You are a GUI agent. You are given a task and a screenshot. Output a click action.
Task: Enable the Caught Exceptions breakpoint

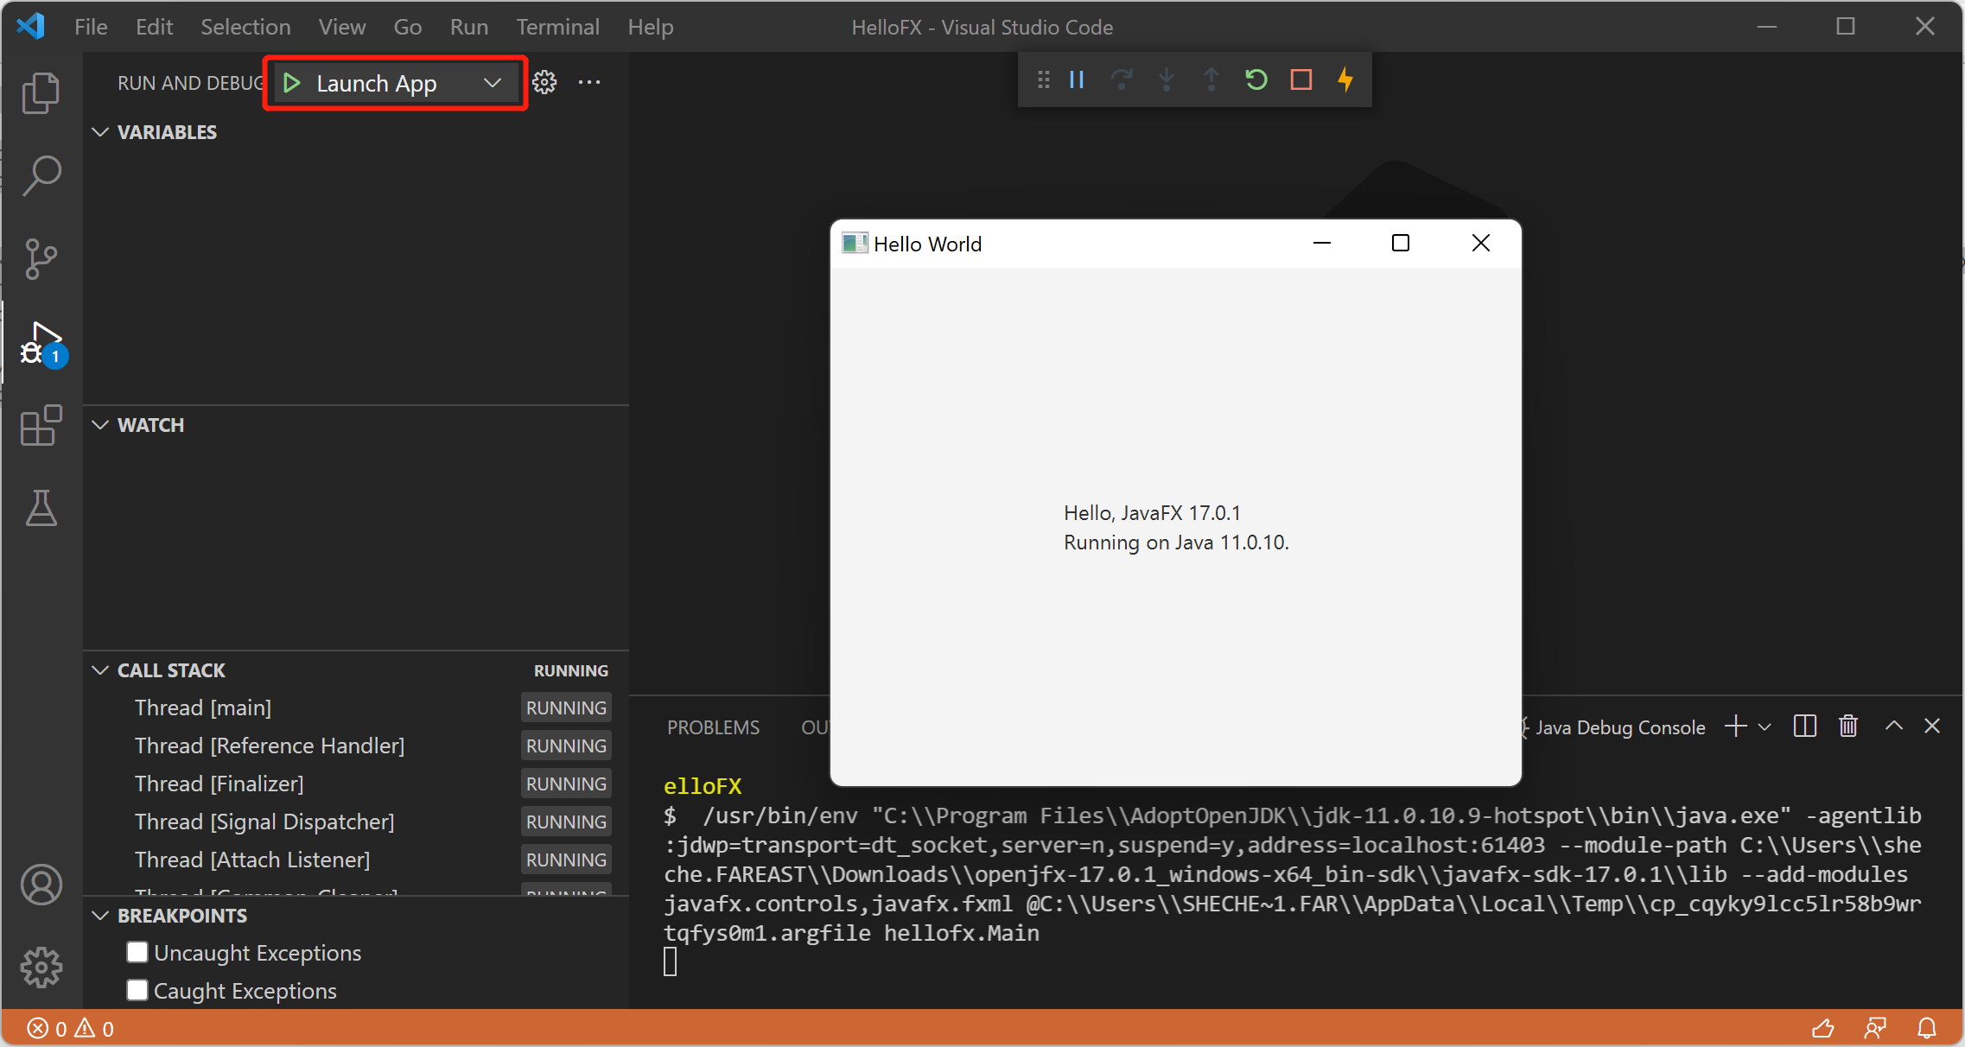pyautogui.click(x=137, y=990)
